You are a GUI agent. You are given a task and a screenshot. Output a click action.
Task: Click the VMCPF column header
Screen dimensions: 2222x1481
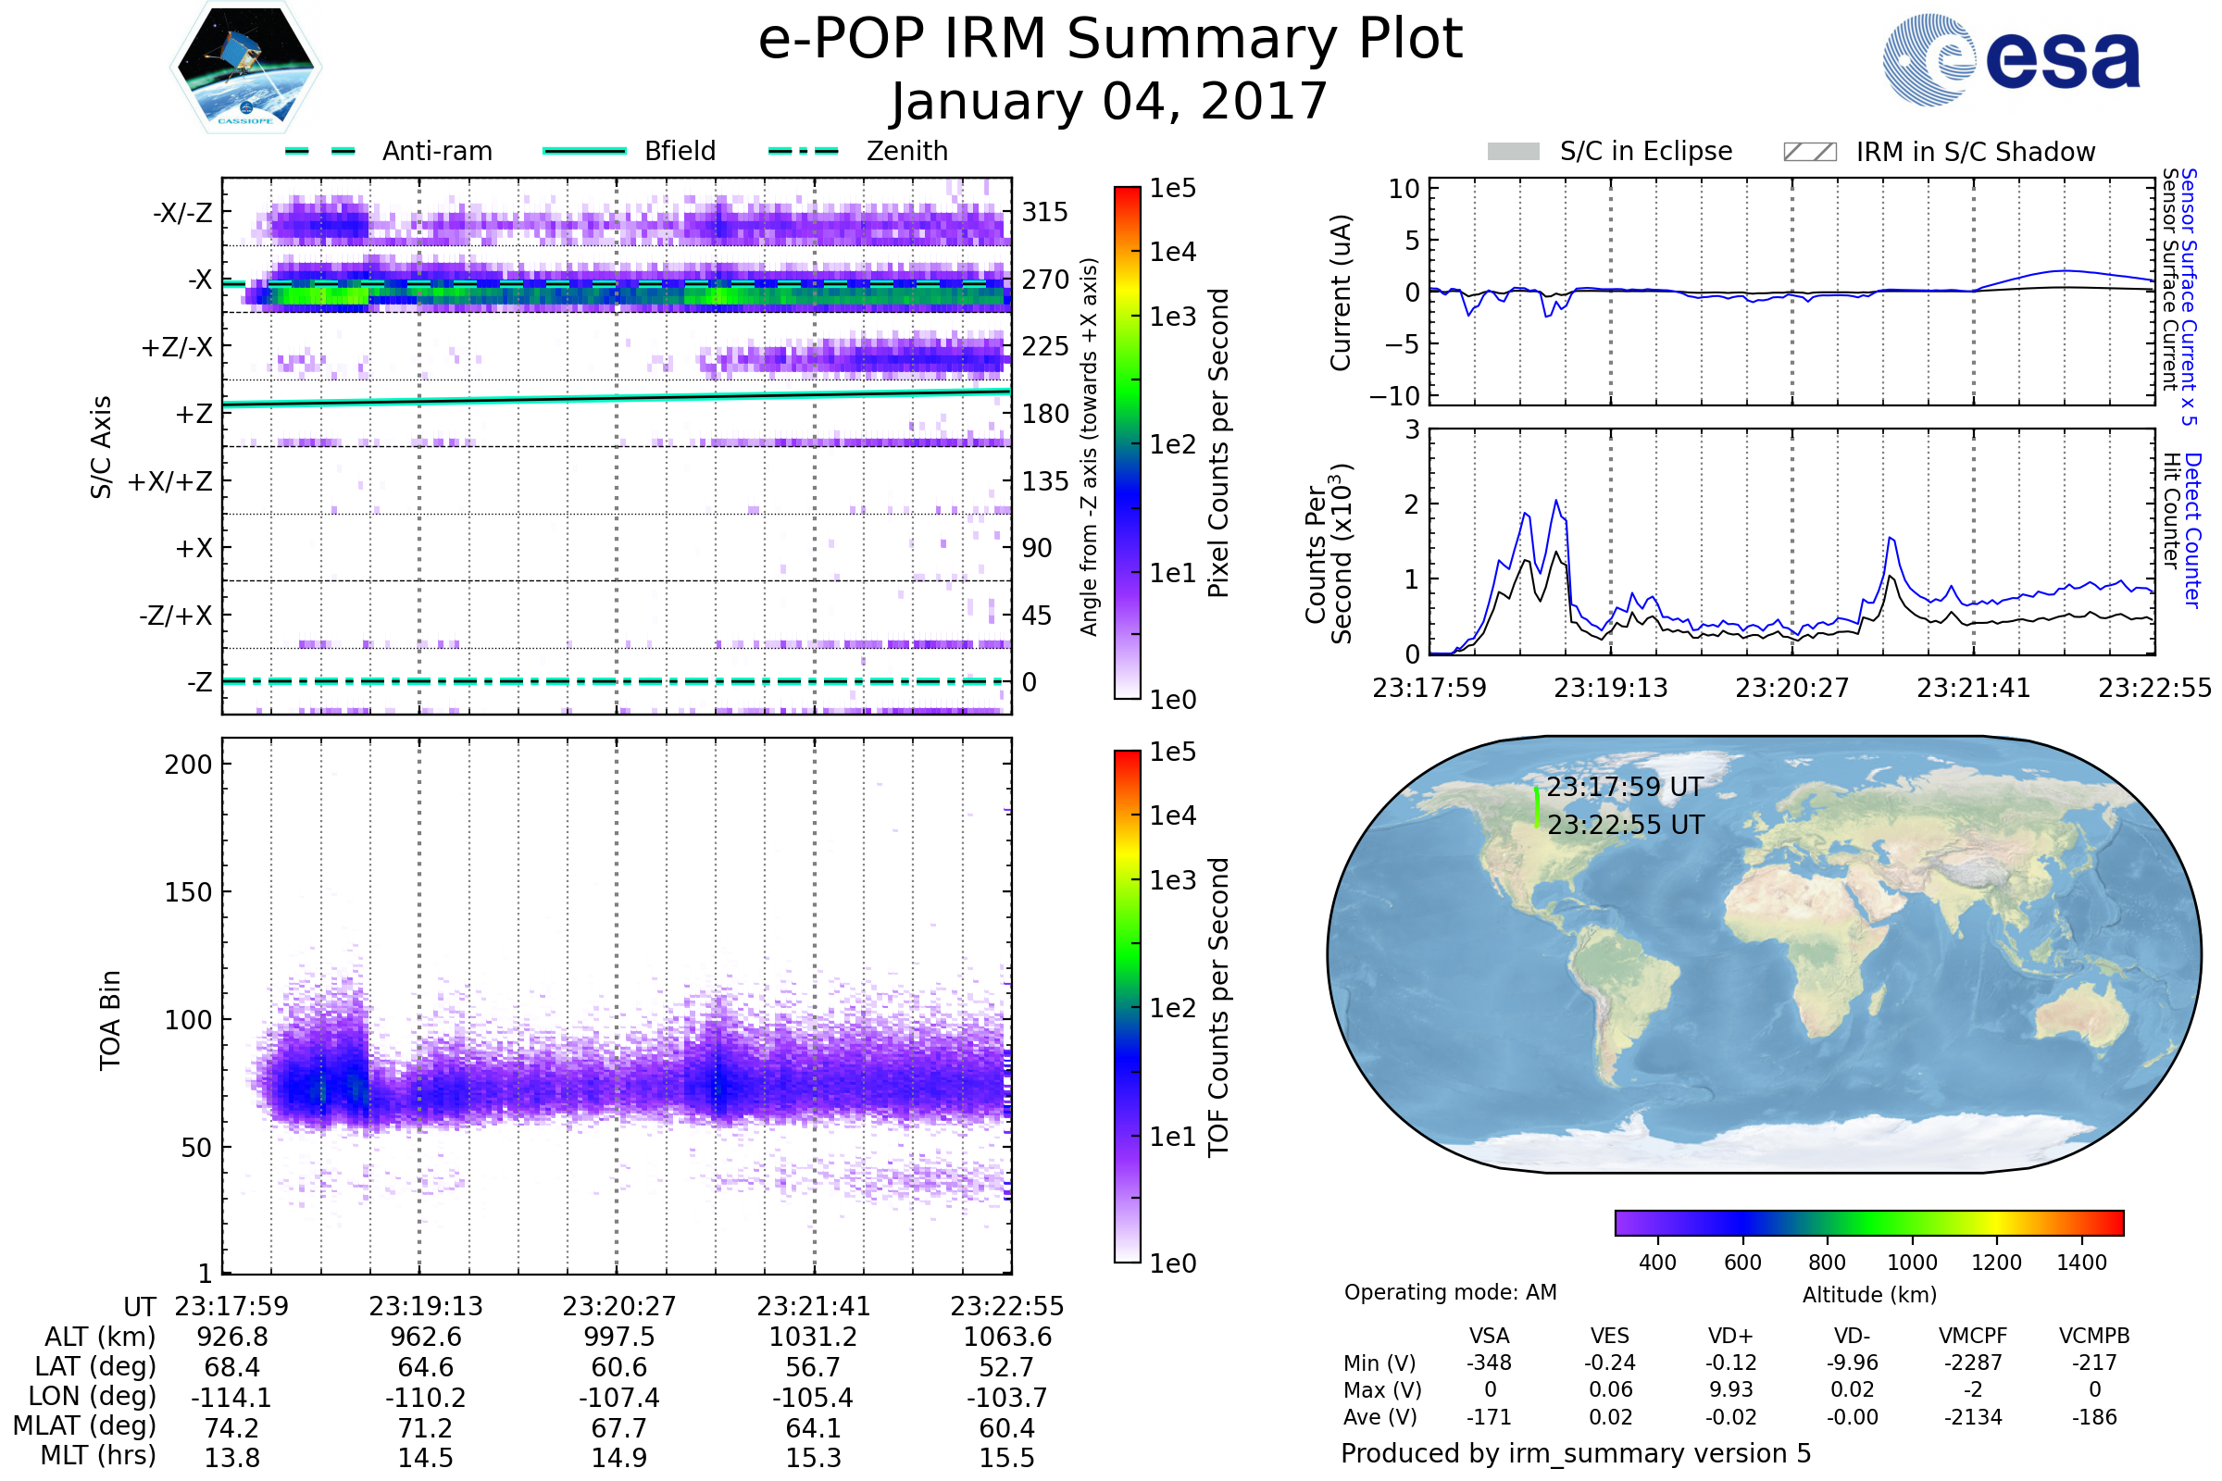click(1973, 1336)
